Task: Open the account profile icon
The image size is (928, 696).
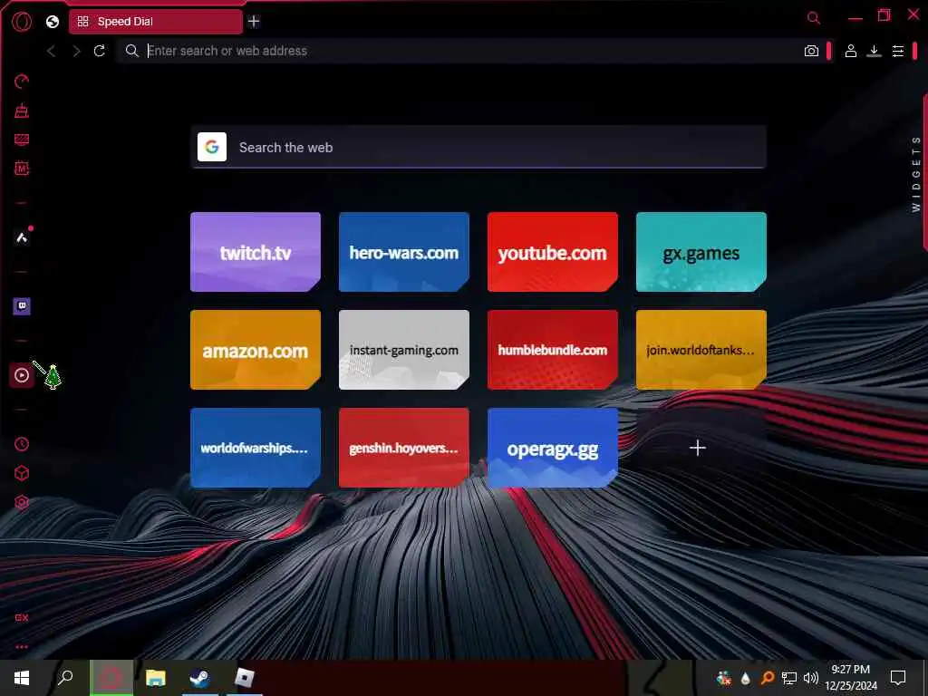Action: coord(850,51)
